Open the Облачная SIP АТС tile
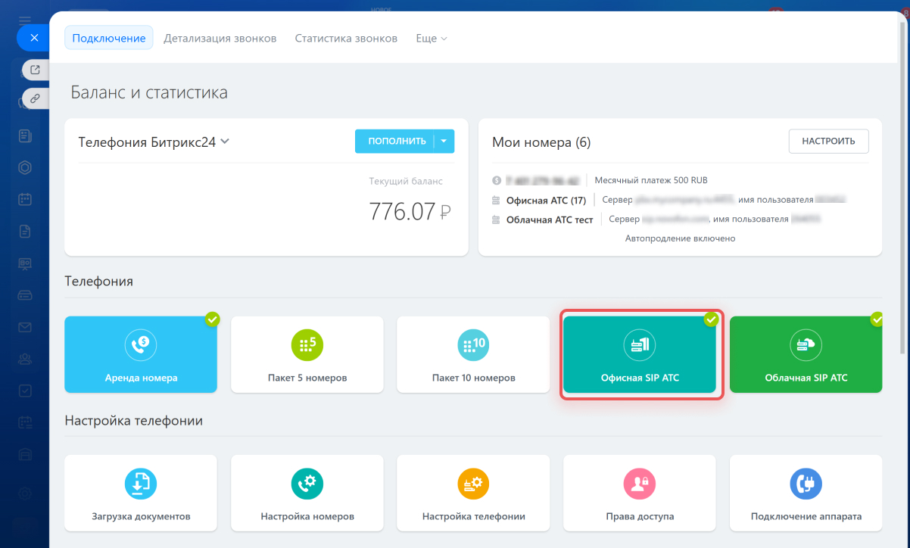Image resolution: width=910 pixels, height=548 pixels. click(806, 354)
